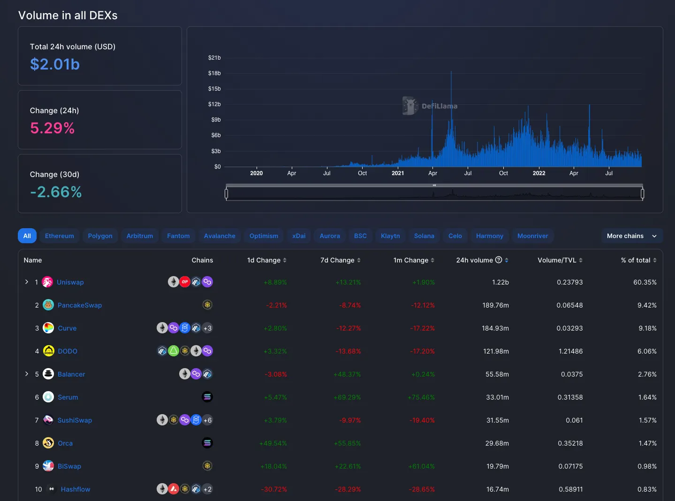This screenshot has height=501, width=675.
Task: Click the Optimism chain icon in Uniswap row
Action: [185, 282]
